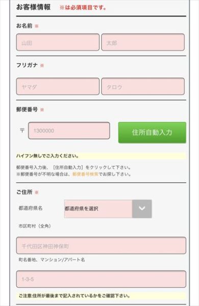Click the 市区町村（全角）label
199x306 pixels.
coord(35,226)
